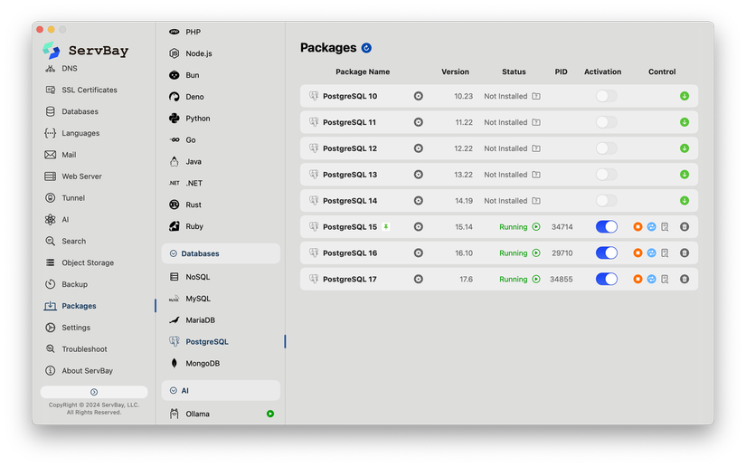Click green run indicator beside Ollama
The width and height of the screenshot is (746, 467).
coord(270,414)
